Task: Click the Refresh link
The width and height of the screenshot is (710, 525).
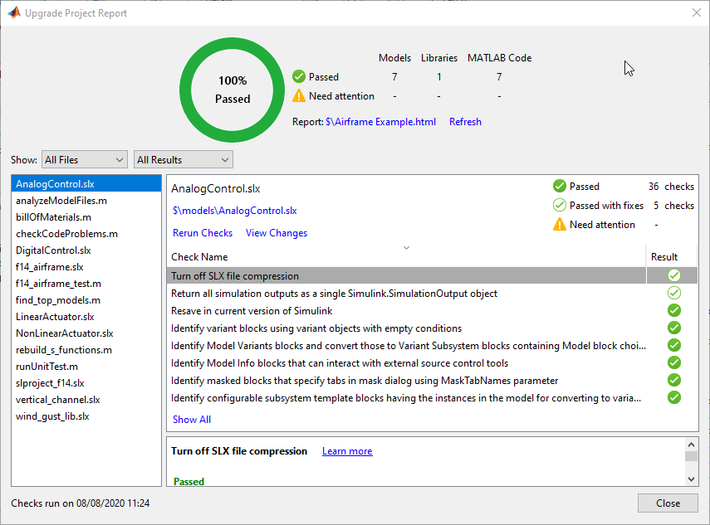Action: click(x=465, y=122)
